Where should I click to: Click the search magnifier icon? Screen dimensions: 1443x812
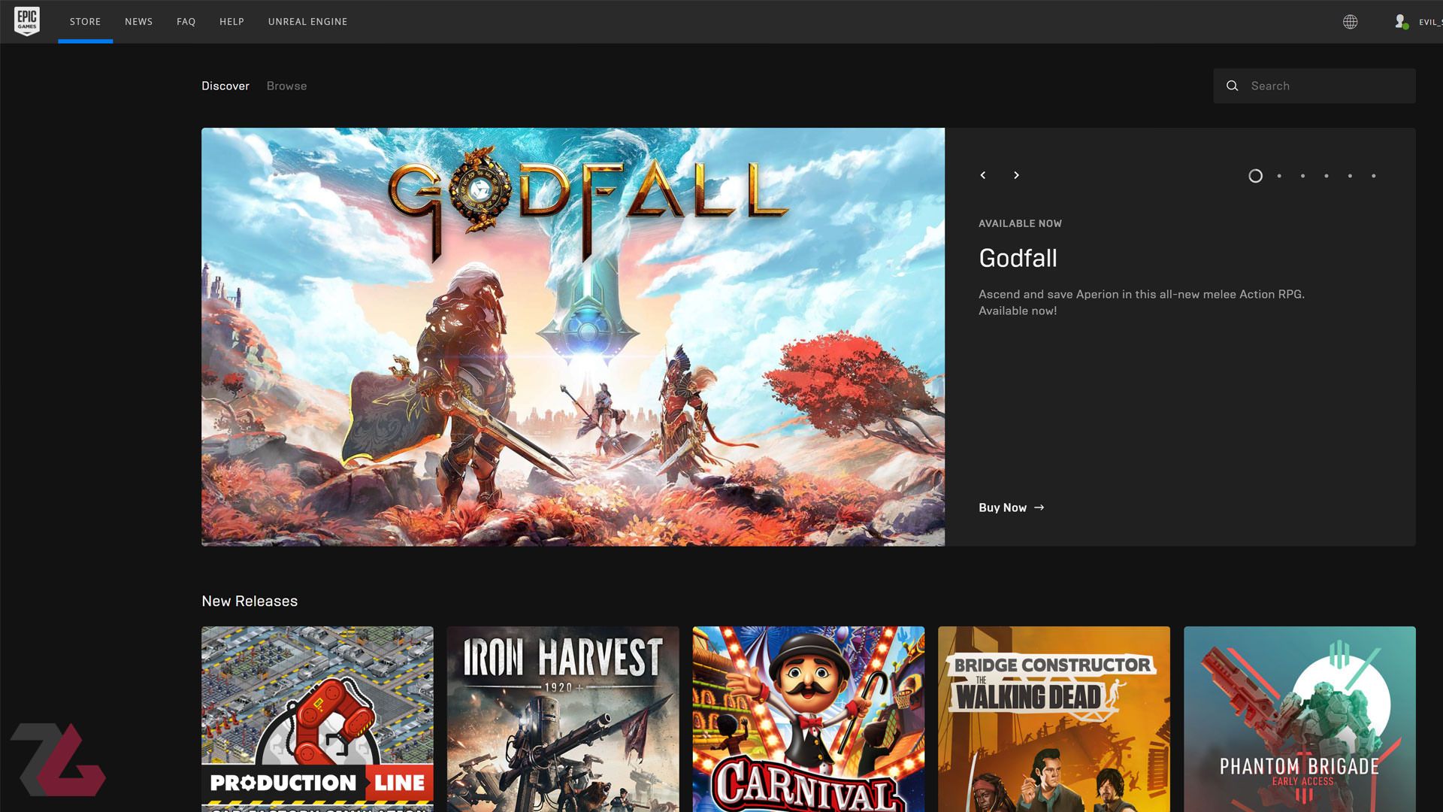pyautogui.click(x=1233, y=86)
